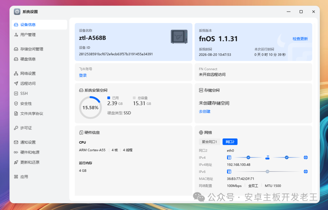Click the 系统设置 gear icon in title bar

[17, 12]
